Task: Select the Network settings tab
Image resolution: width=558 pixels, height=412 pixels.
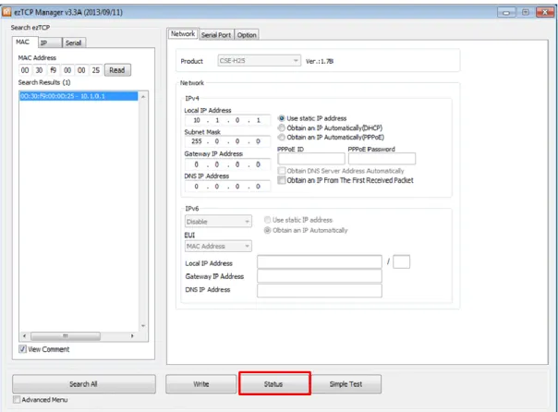Action: click(183, 34)
